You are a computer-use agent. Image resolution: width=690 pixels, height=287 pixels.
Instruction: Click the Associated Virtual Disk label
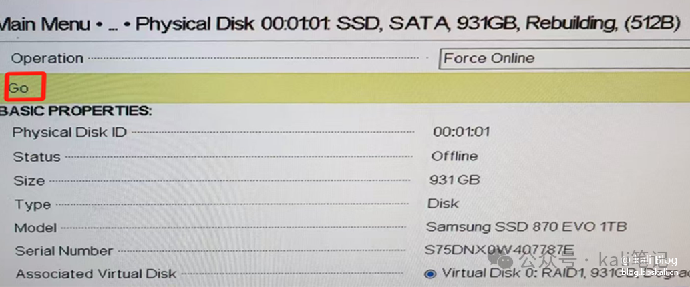[96, 274]
